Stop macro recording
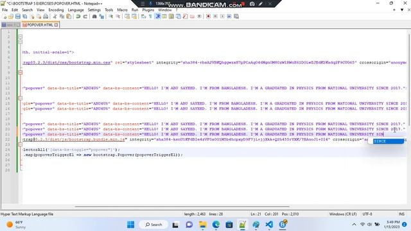The height and width of the screenshot is (231, 411). point(215,17)
